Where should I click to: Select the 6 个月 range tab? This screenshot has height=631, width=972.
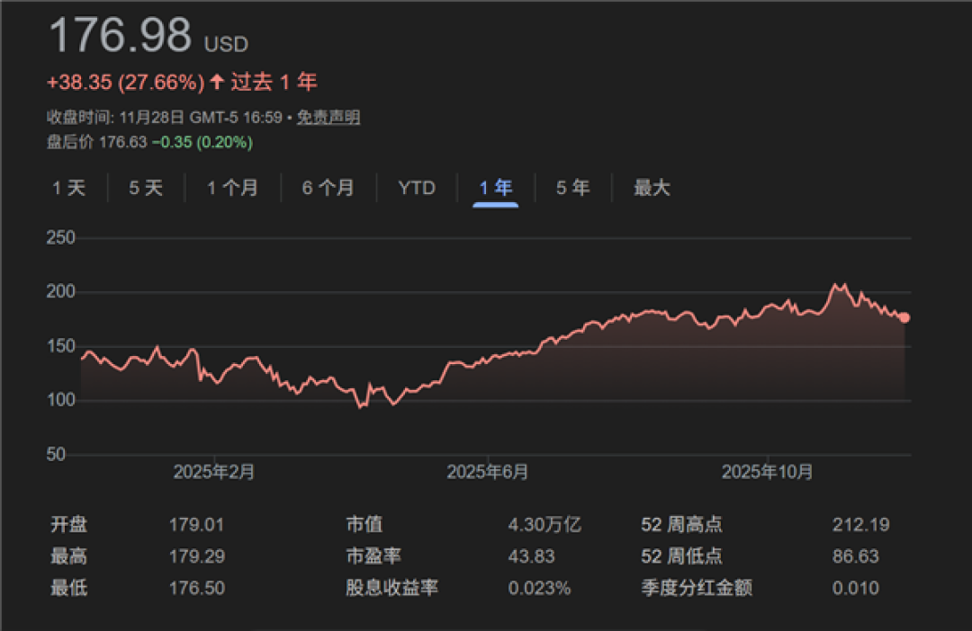click(328, 188)
